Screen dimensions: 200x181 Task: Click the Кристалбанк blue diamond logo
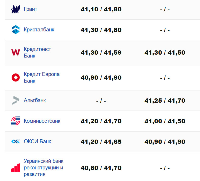(16, 30)
